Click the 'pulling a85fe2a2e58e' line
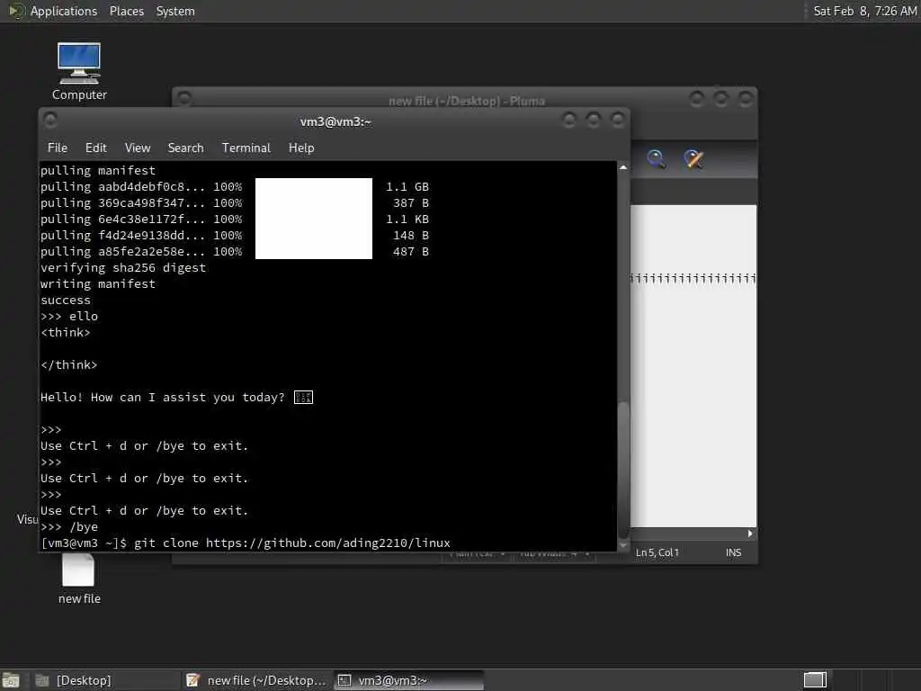This screenshot has width=921, height=691. (x=235, y=252)
